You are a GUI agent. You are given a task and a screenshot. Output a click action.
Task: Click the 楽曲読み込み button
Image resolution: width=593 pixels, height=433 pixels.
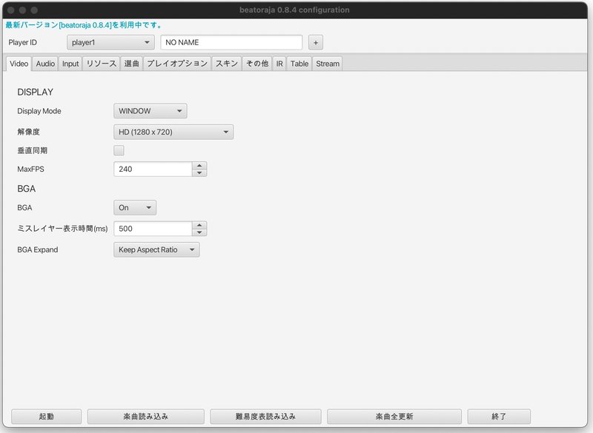pos(145,417)
